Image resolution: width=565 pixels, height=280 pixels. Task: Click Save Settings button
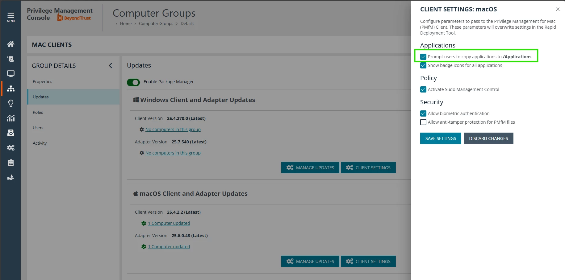point(441,138)
